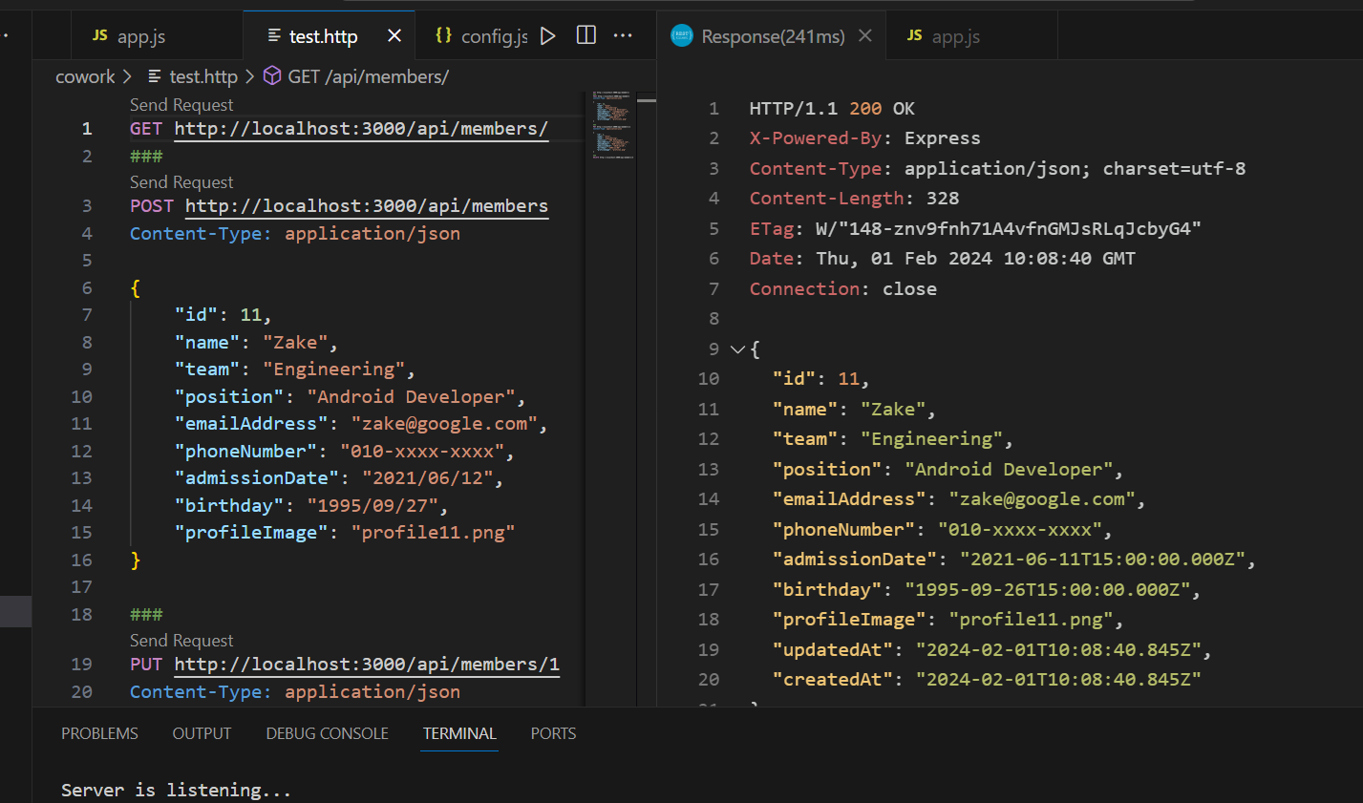The width and height of the screenshot is (1363, 803).
Task: Click the Content-Length: 328 header
Action: pyautogui.click(x=854, y=199)
